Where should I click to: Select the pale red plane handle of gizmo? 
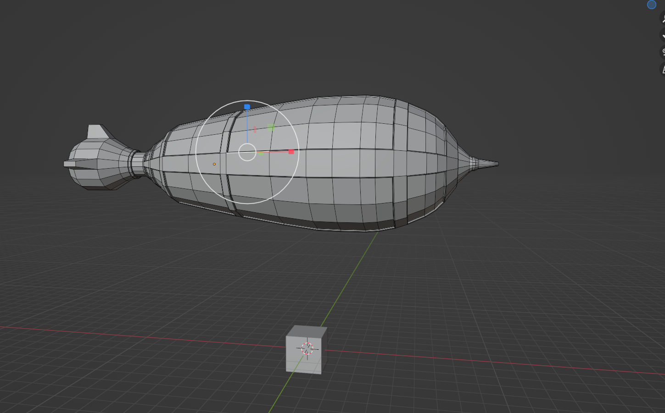[x=255, y=129]
